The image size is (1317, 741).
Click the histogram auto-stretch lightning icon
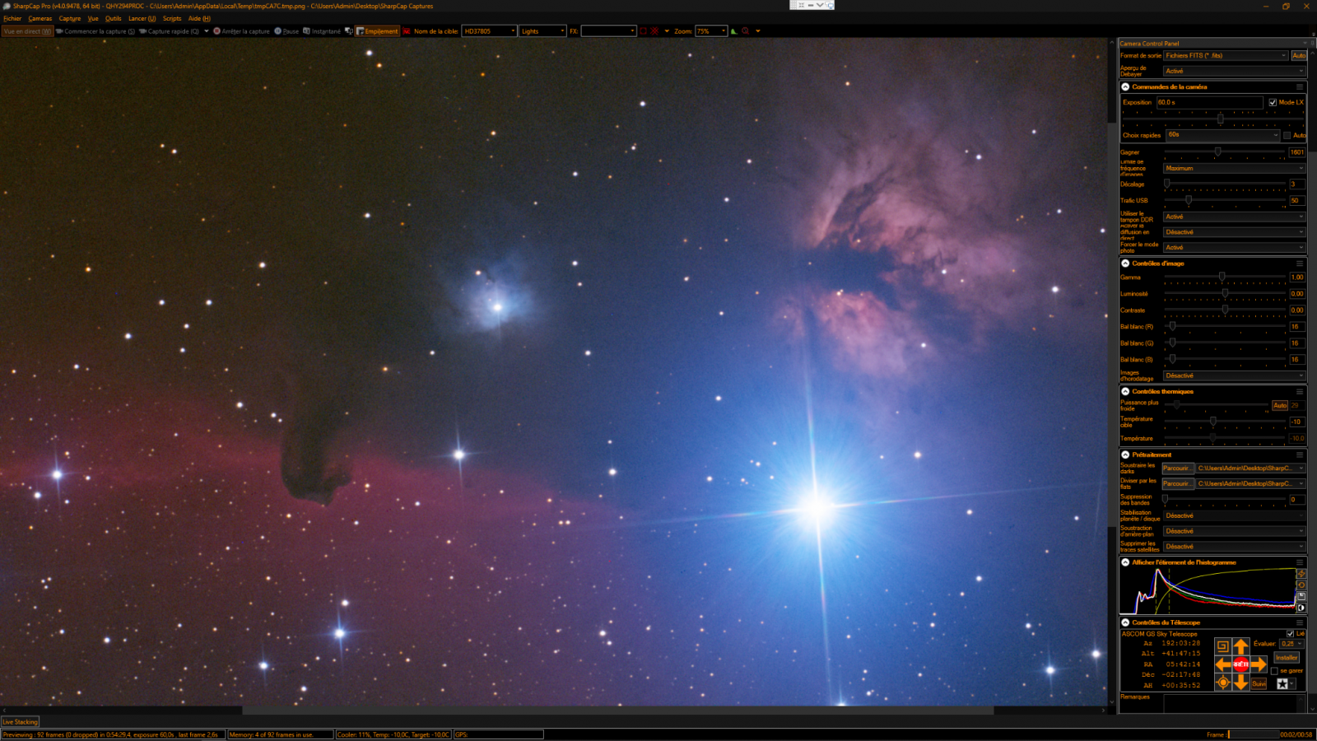tap(1301, 574)
